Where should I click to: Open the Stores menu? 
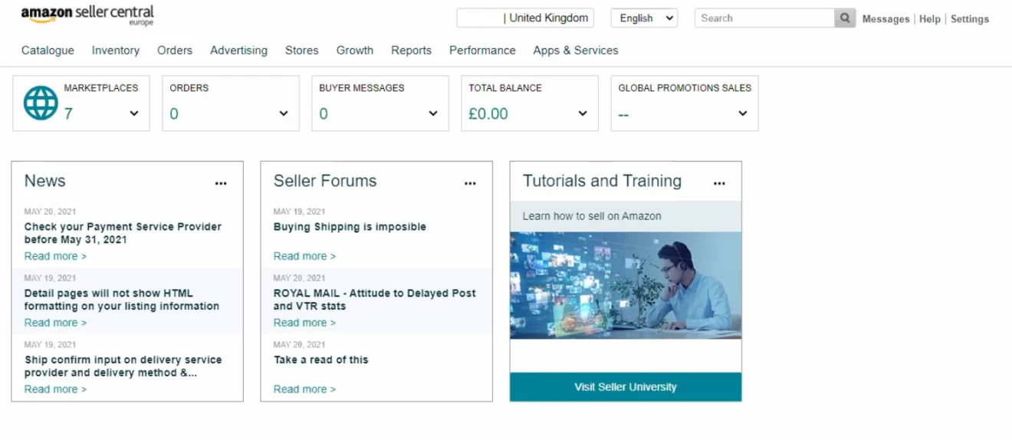[302, 50]
